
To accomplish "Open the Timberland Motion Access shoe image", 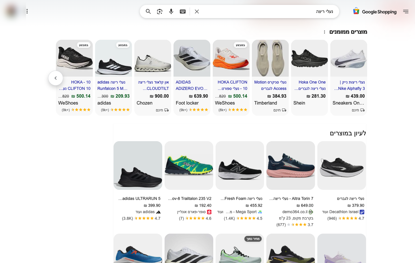I will tap(270, 58).
